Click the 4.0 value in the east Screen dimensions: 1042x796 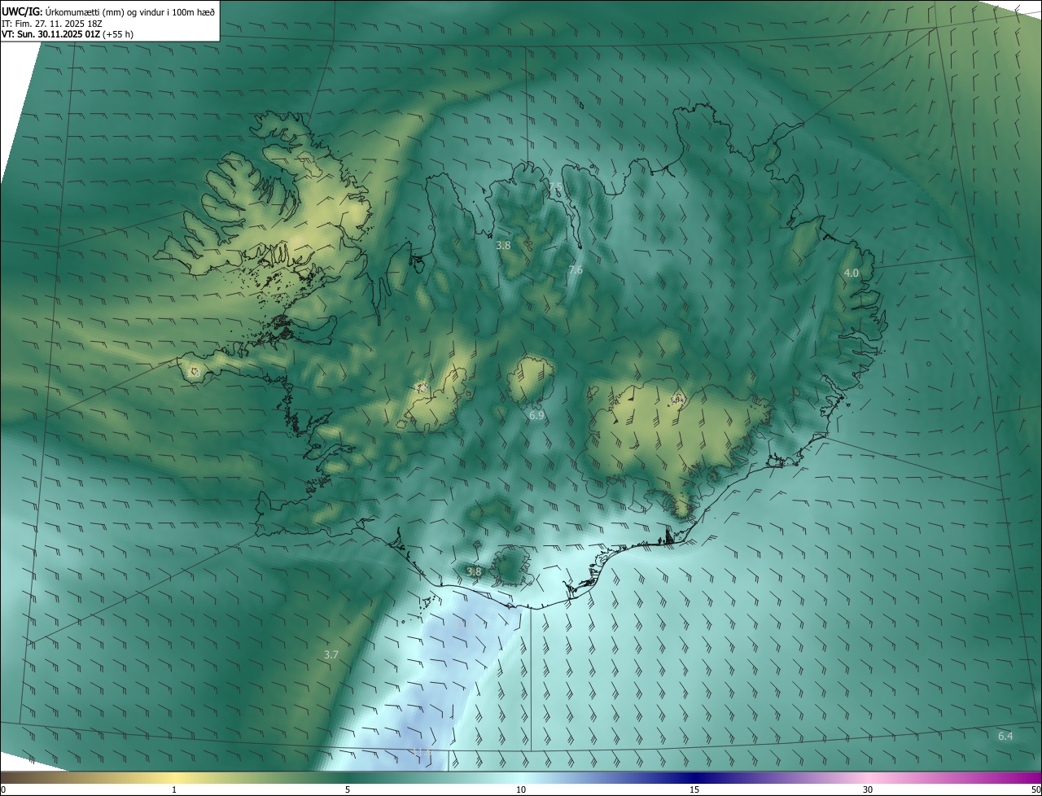(851, 273)
